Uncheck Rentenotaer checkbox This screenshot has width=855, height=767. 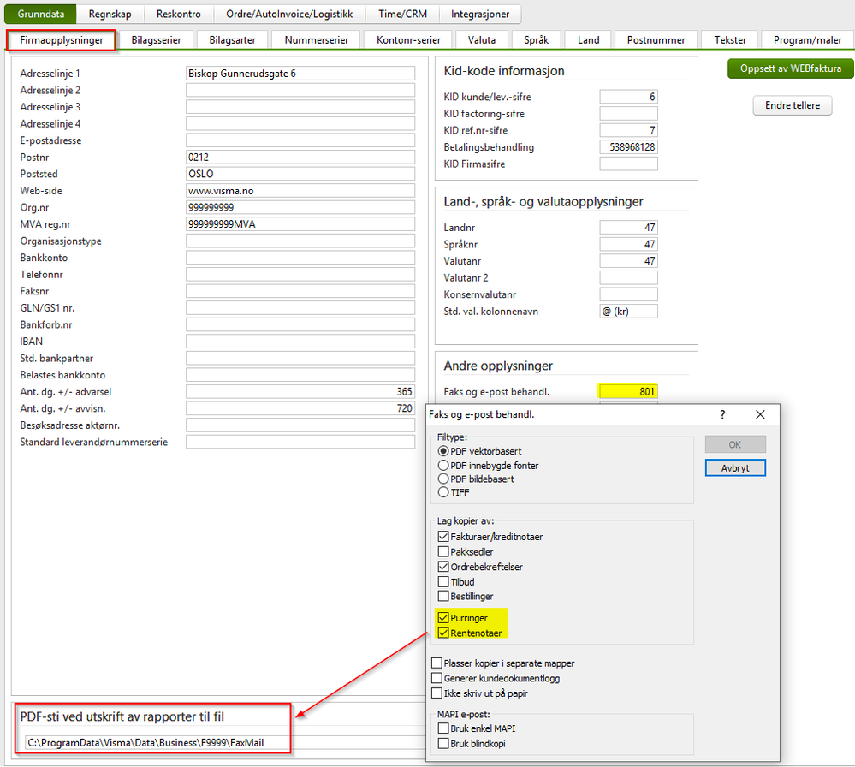tap(443, 633)
